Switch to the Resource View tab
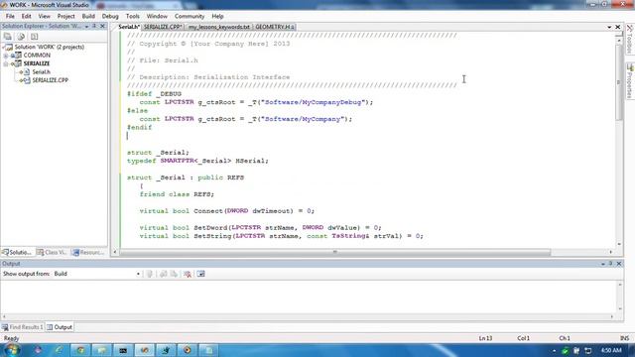Image resolution: width=635 pixels, height=357 pixels. click(88, 252)
